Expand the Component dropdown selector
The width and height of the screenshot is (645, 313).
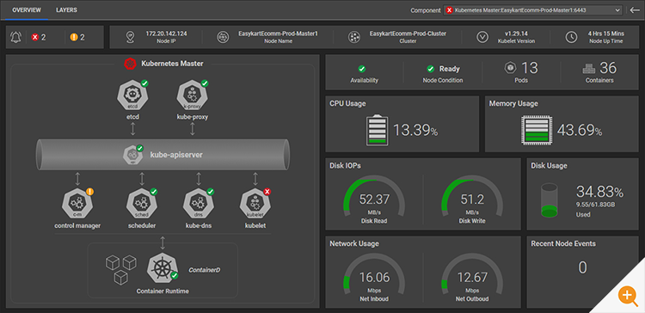point(533,10)
